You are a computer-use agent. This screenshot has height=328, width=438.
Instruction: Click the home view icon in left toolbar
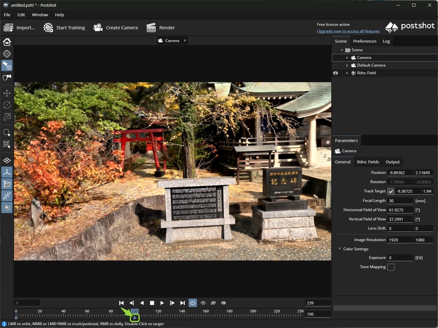point(7,42)
